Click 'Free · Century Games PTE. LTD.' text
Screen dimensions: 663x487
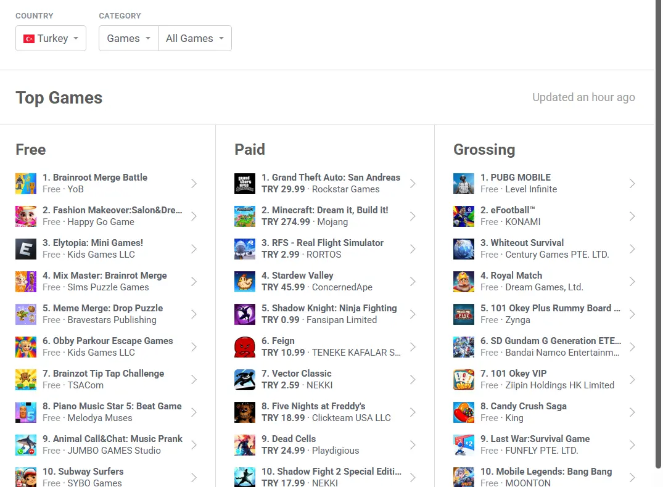(545, 255)
